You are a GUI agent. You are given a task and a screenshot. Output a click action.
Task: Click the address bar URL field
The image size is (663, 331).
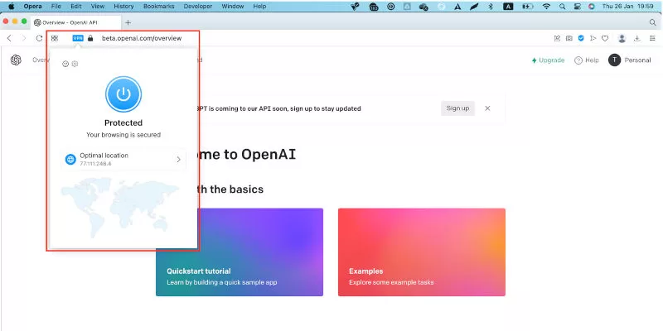point(142,38)
